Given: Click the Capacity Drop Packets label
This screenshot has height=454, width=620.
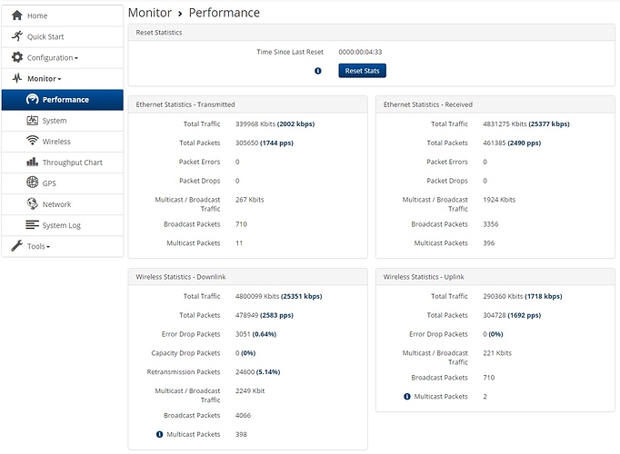Looking at the screenshot, I should click(185, 353).
